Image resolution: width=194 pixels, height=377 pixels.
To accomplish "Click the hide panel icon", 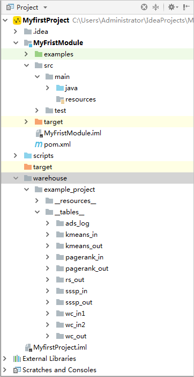I will pos(186,7).
